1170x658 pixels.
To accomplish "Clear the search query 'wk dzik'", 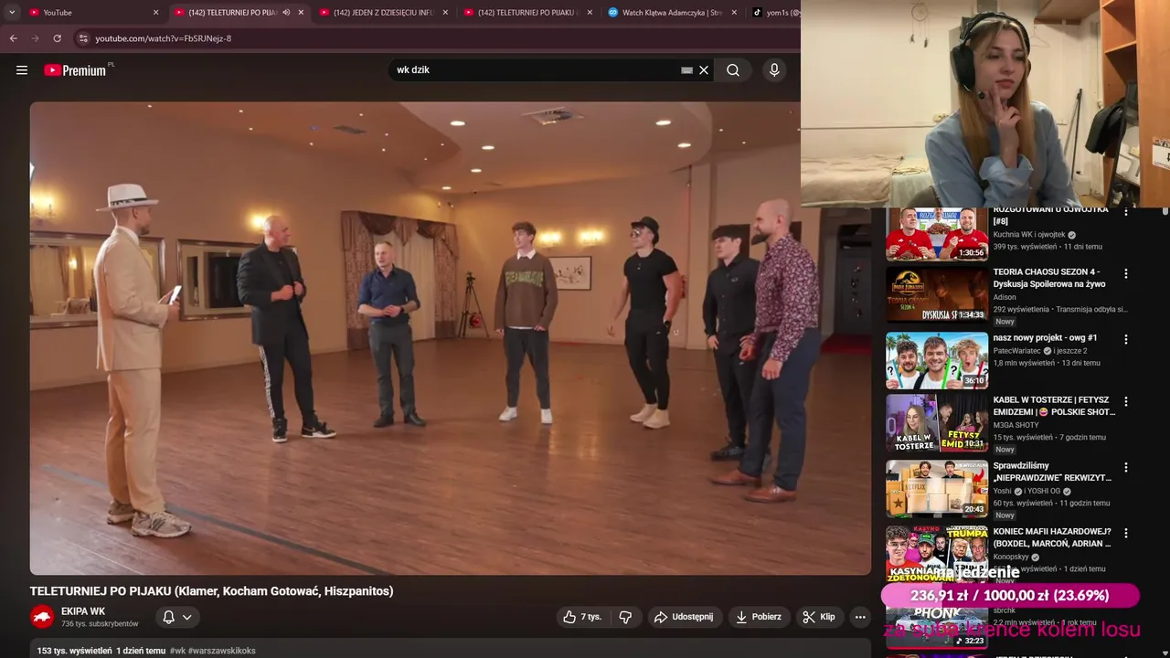I will click(x=704, y=70).
